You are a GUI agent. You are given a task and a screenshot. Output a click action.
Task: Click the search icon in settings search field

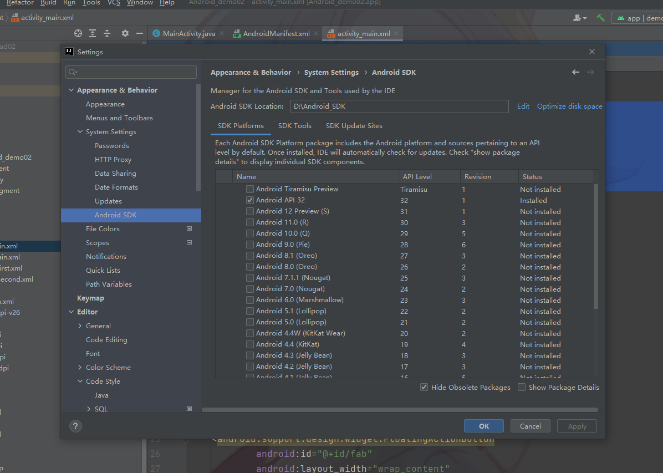click(73, 72)
